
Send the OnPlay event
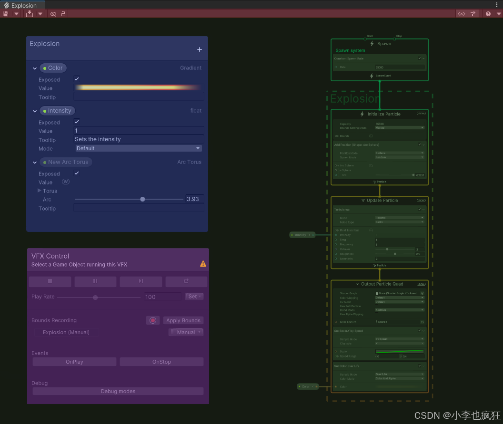tap(74, 362)
